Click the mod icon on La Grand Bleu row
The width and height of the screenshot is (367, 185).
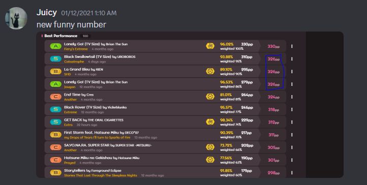pyautogui.click(x=210, y=71)
